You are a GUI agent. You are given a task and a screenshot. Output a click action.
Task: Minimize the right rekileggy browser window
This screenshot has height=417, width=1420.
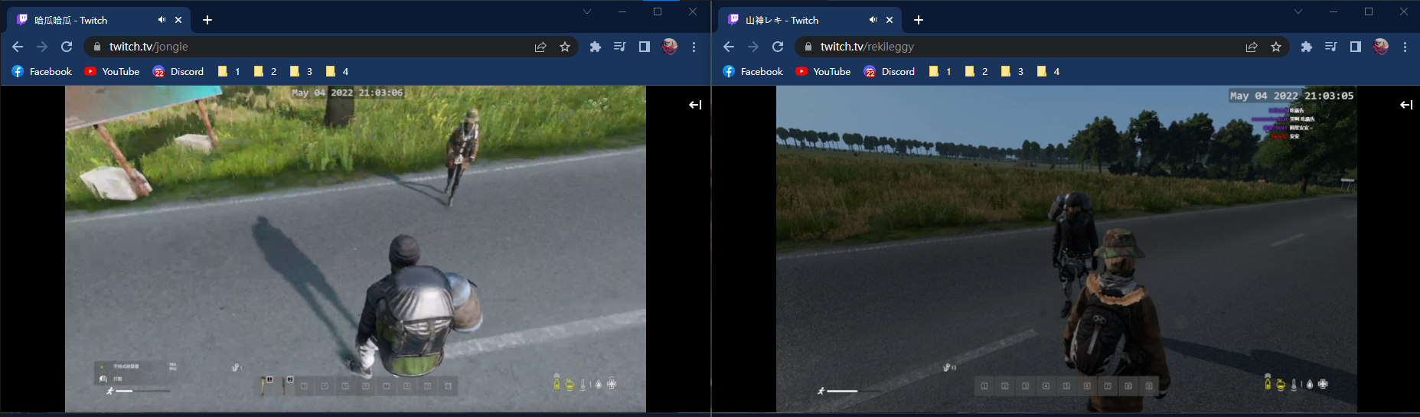click(x=1333, y=11)
